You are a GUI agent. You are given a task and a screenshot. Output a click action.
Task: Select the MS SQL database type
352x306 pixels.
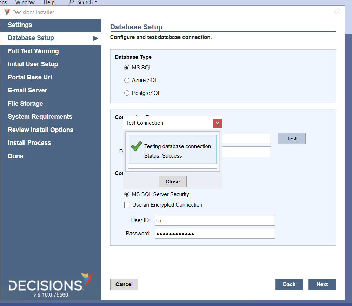pyautogui.click(x=127, y=68)
